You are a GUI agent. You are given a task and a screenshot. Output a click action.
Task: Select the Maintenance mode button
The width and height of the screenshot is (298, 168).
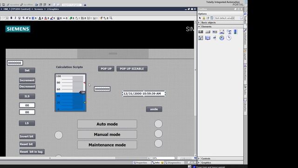tap(107, 145)
